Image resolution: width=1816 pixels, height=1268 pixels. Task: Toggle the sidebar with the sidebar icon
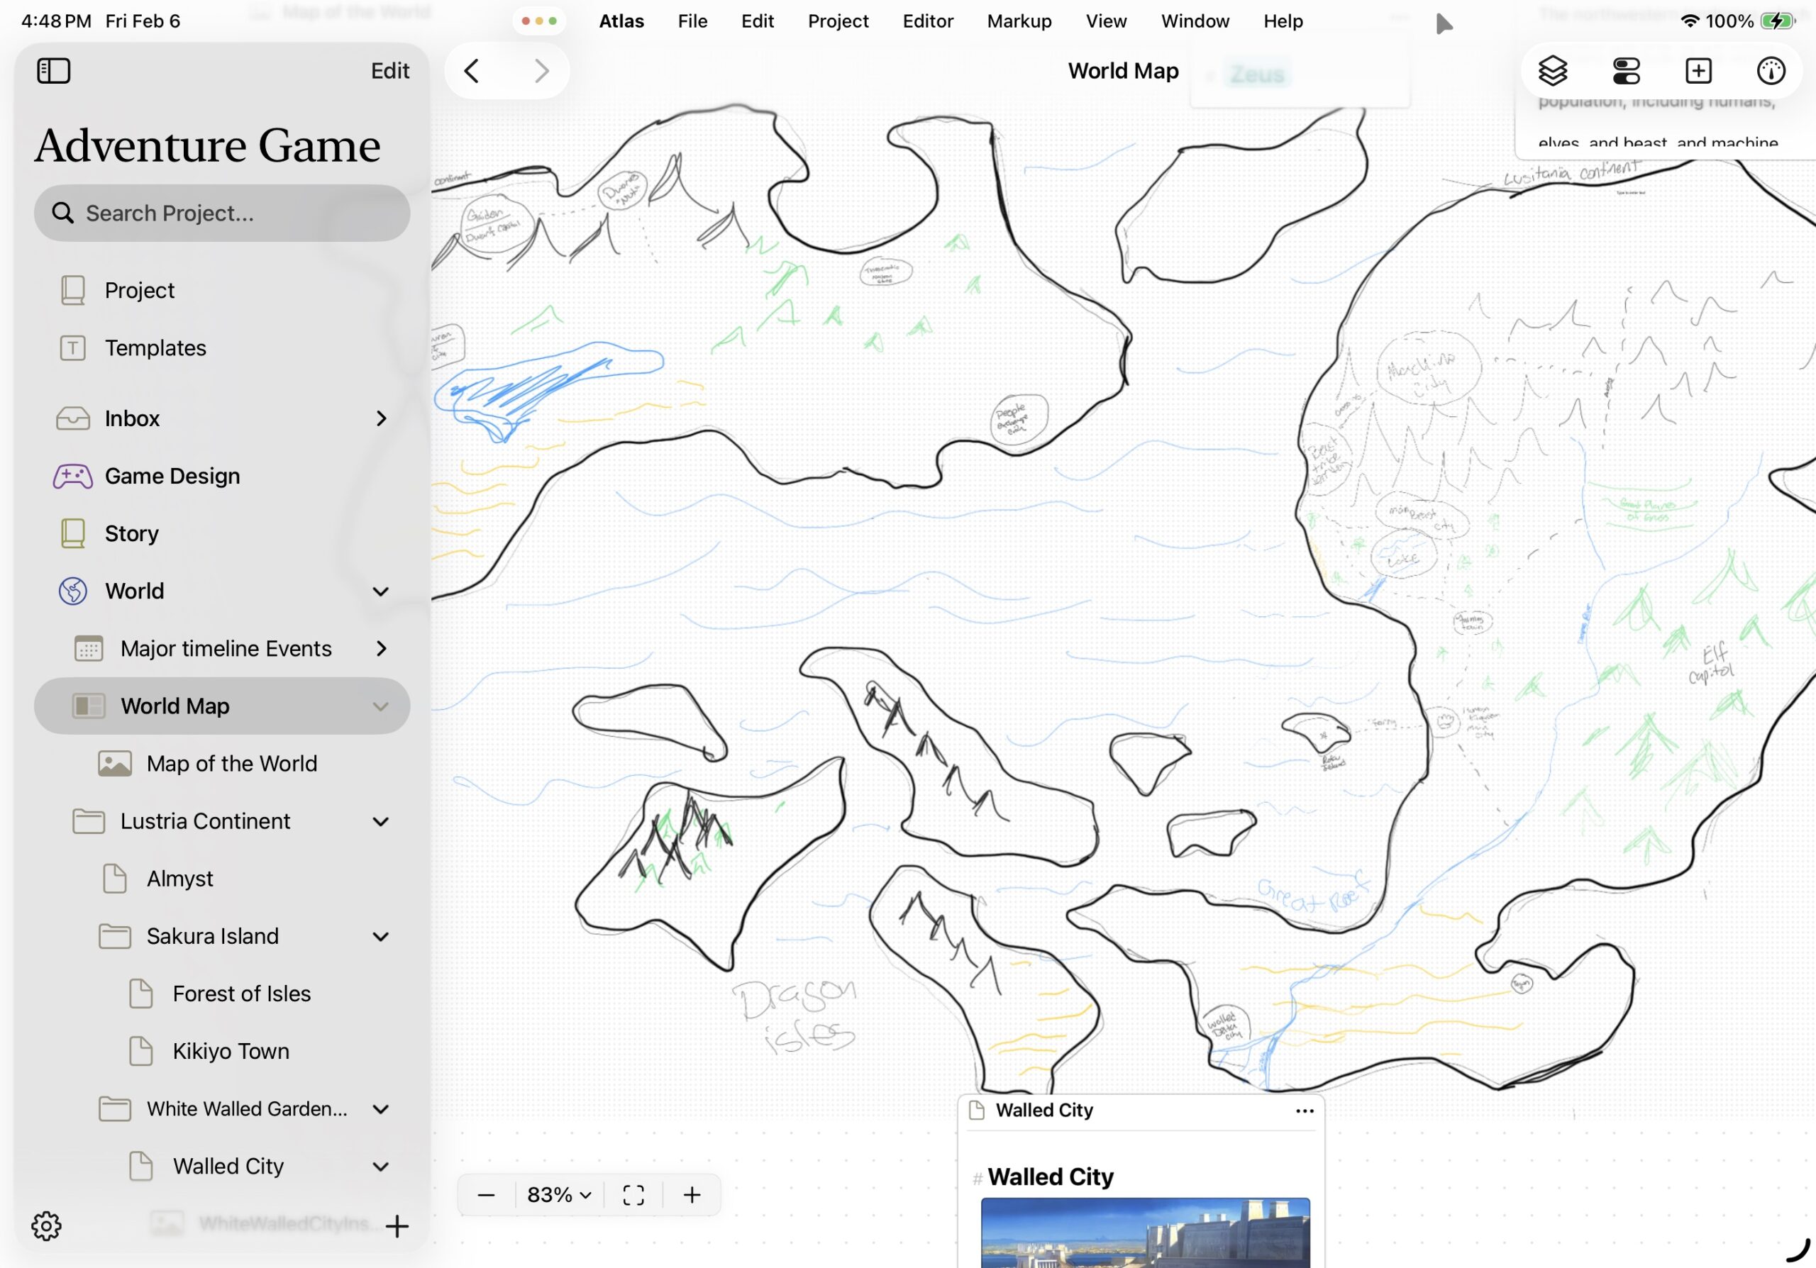click(x=54, y=70)
